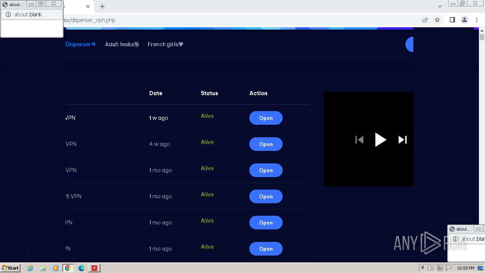
Task: Skip to the next video track
Action: point(402,140)
